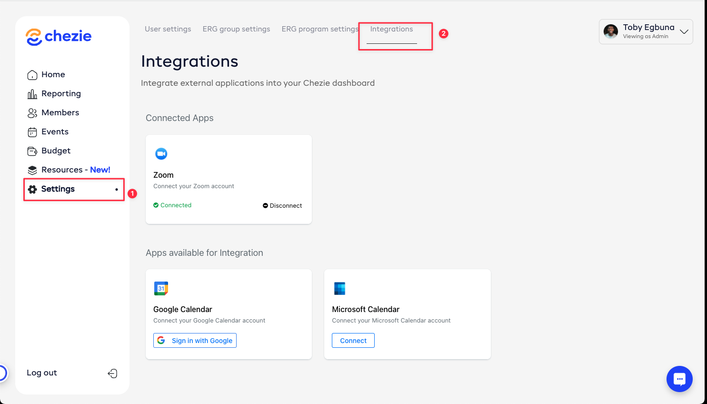Click the log out arrow icon
The width and height of the screenshot is (707, 404).
[x=112, y=374]
